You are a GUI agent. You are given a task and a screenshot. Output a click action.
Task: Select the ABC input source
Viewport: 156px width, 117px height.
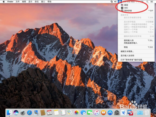(x=136, y=8)
